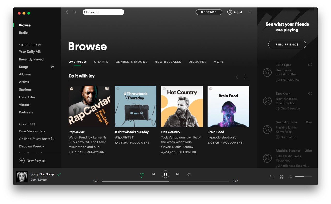Open the kopyl profile

point(235,12)
